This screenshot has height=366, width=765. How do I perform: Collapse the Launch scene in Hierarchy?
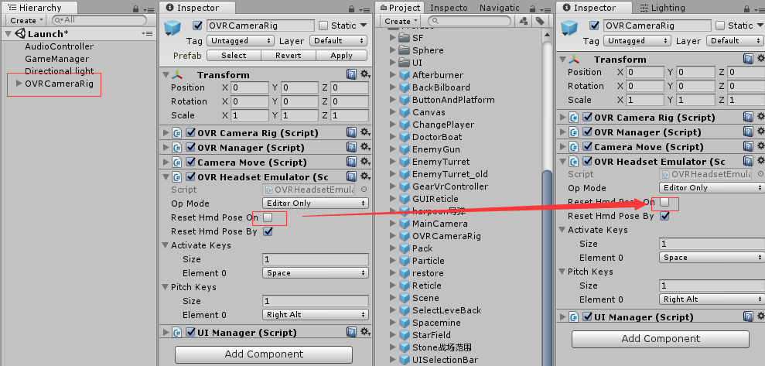click(x=9, y=34)
